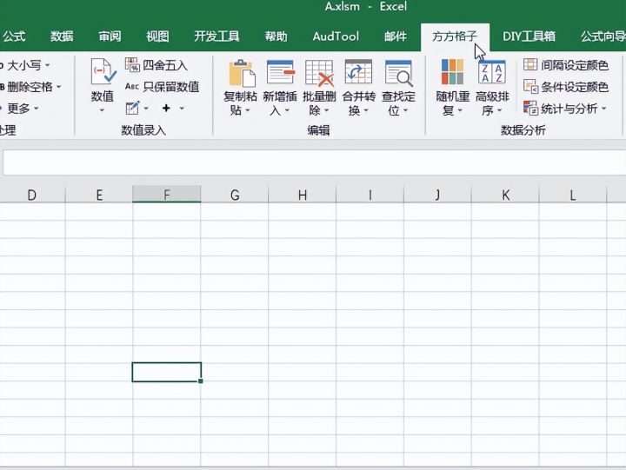Select column E header
Screen dimensions: 626x470
[x=99, y=195]
